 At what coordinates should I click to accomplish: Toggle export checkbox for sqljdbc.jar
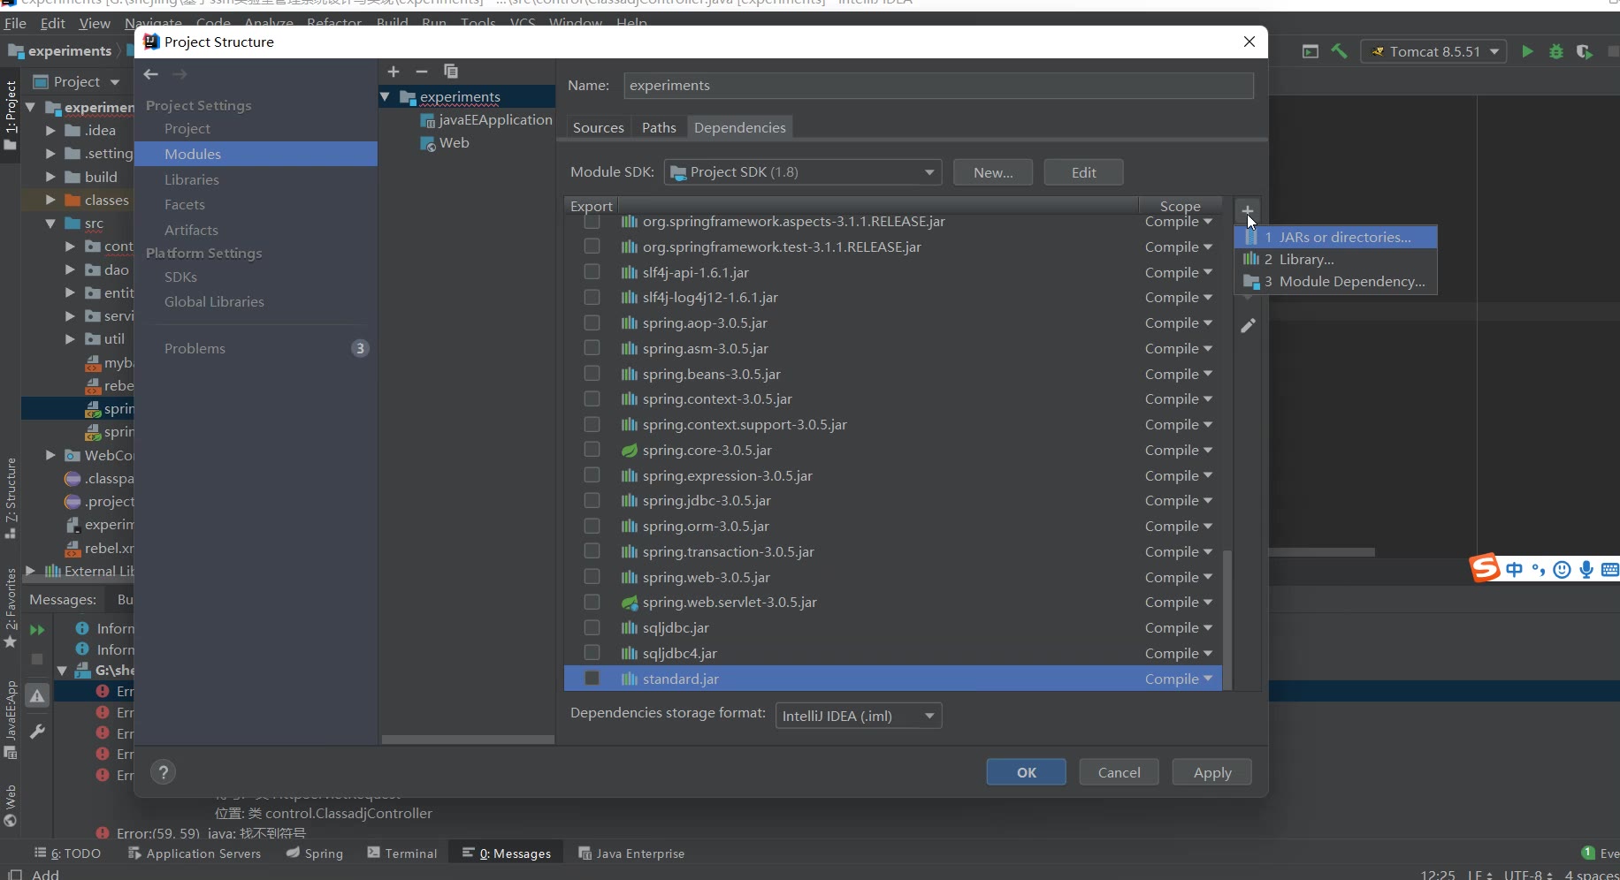click(592, 627)
